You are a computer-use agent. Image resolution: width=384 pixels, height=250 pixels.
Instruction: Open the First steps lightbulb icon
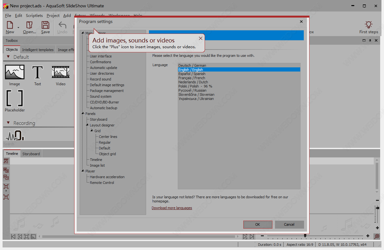pyautogui.click(x=368, y=25)
